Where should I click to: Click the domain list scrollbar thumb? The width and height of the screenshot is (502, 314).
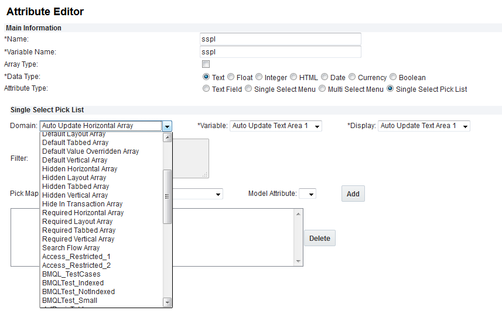(167, 196)
